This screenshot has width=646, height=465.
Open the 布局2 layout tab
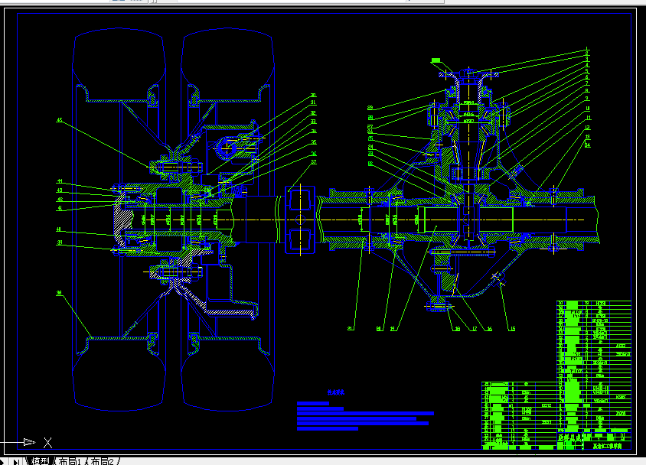click(x=102, y=461)
